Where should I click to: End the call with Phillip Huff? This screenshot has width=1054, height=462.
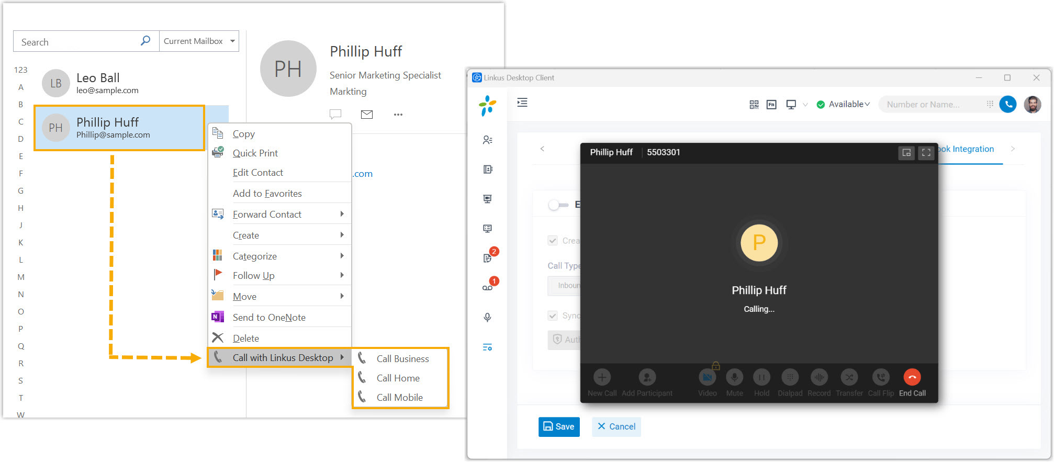click(912, 383)
